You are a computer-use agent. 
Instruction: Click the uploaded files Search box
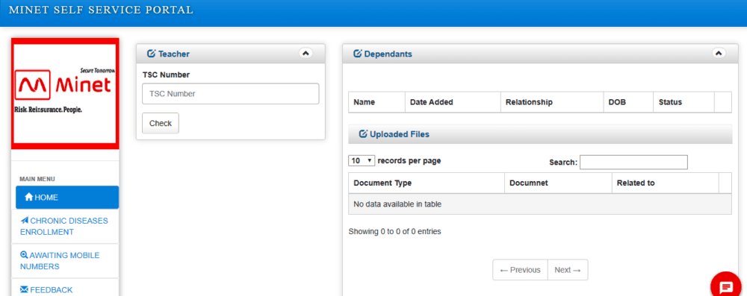633,163
